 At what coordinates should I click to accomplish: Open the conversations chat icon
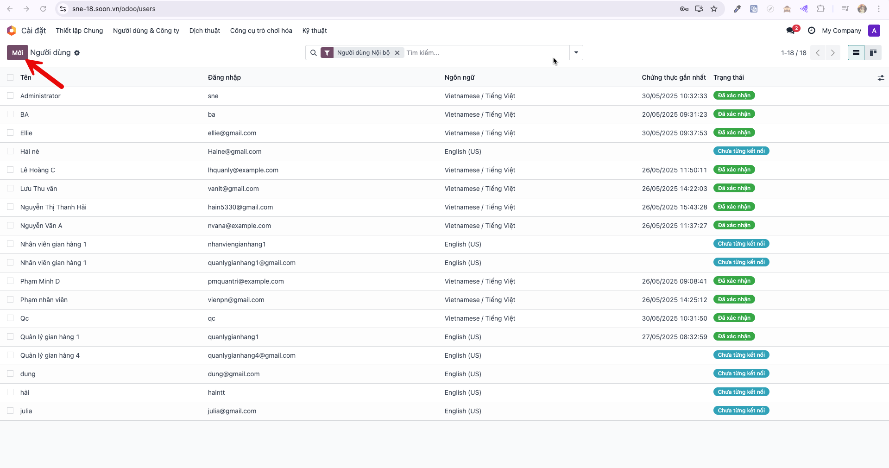pos(791,31)
